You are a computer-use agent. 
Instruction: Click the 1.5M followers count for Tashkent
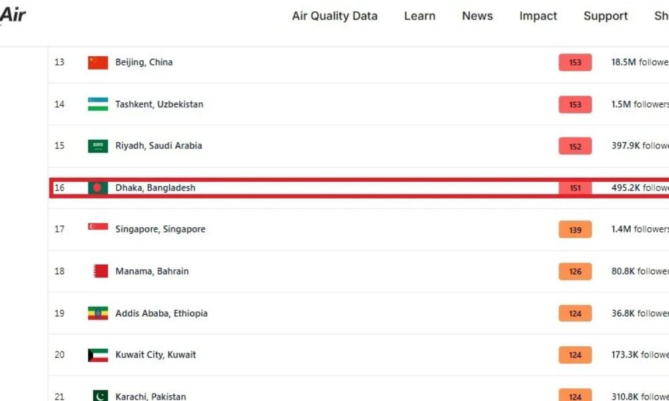640,104
